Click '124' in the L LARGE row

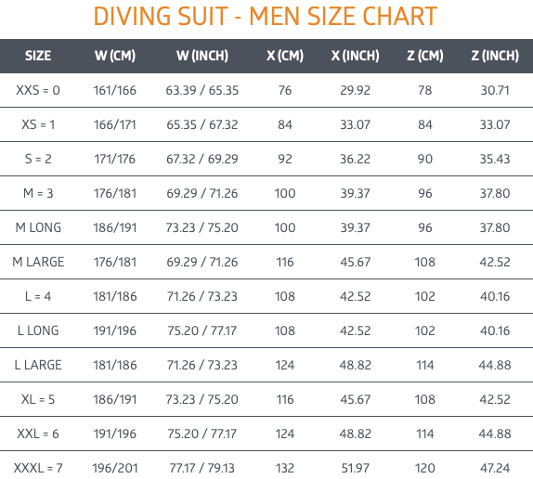click(x=285, y=365)
